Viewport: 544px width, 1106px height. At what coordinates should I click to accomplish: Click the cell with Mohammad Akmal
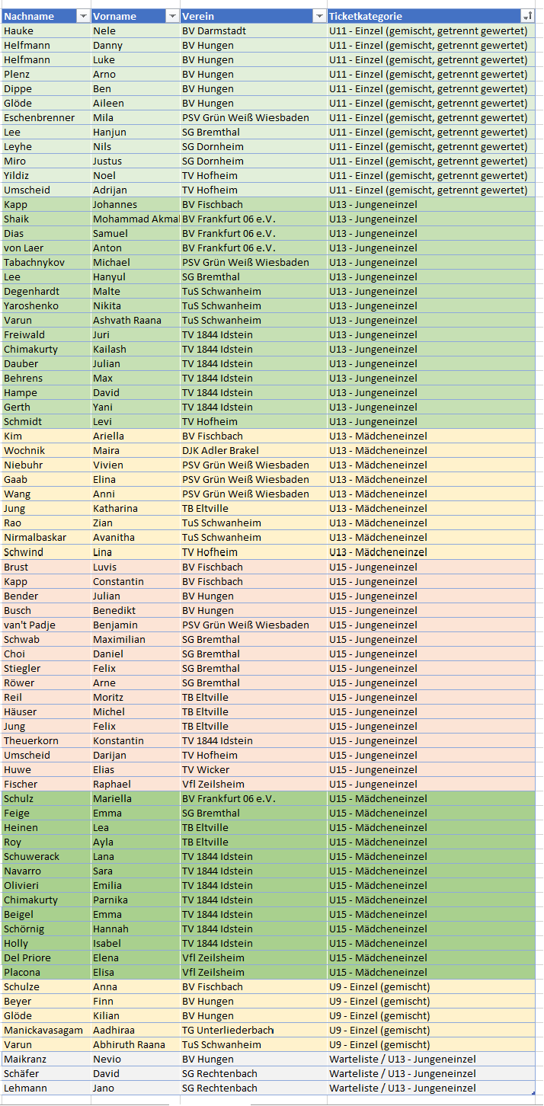(135, 219)
